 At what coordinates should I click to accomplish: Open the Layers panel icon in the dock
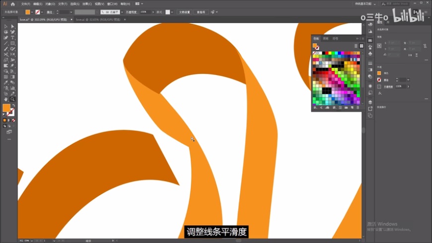370,102
